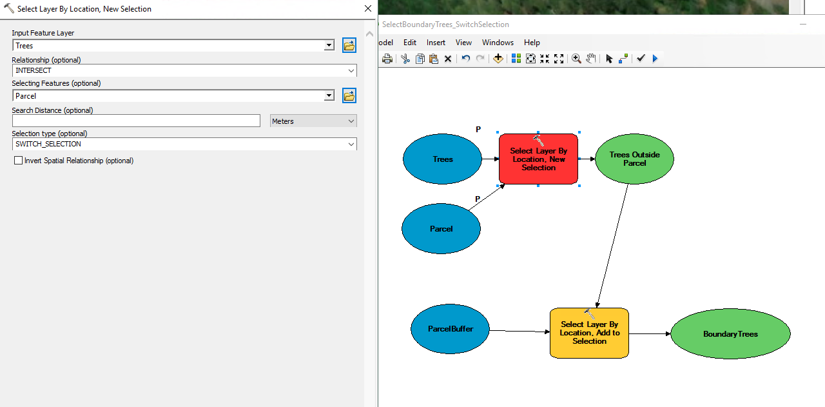This screenshot has width=825, height=407.
Task: Choose the Zoom In magnifier tool
Action: 577,58
